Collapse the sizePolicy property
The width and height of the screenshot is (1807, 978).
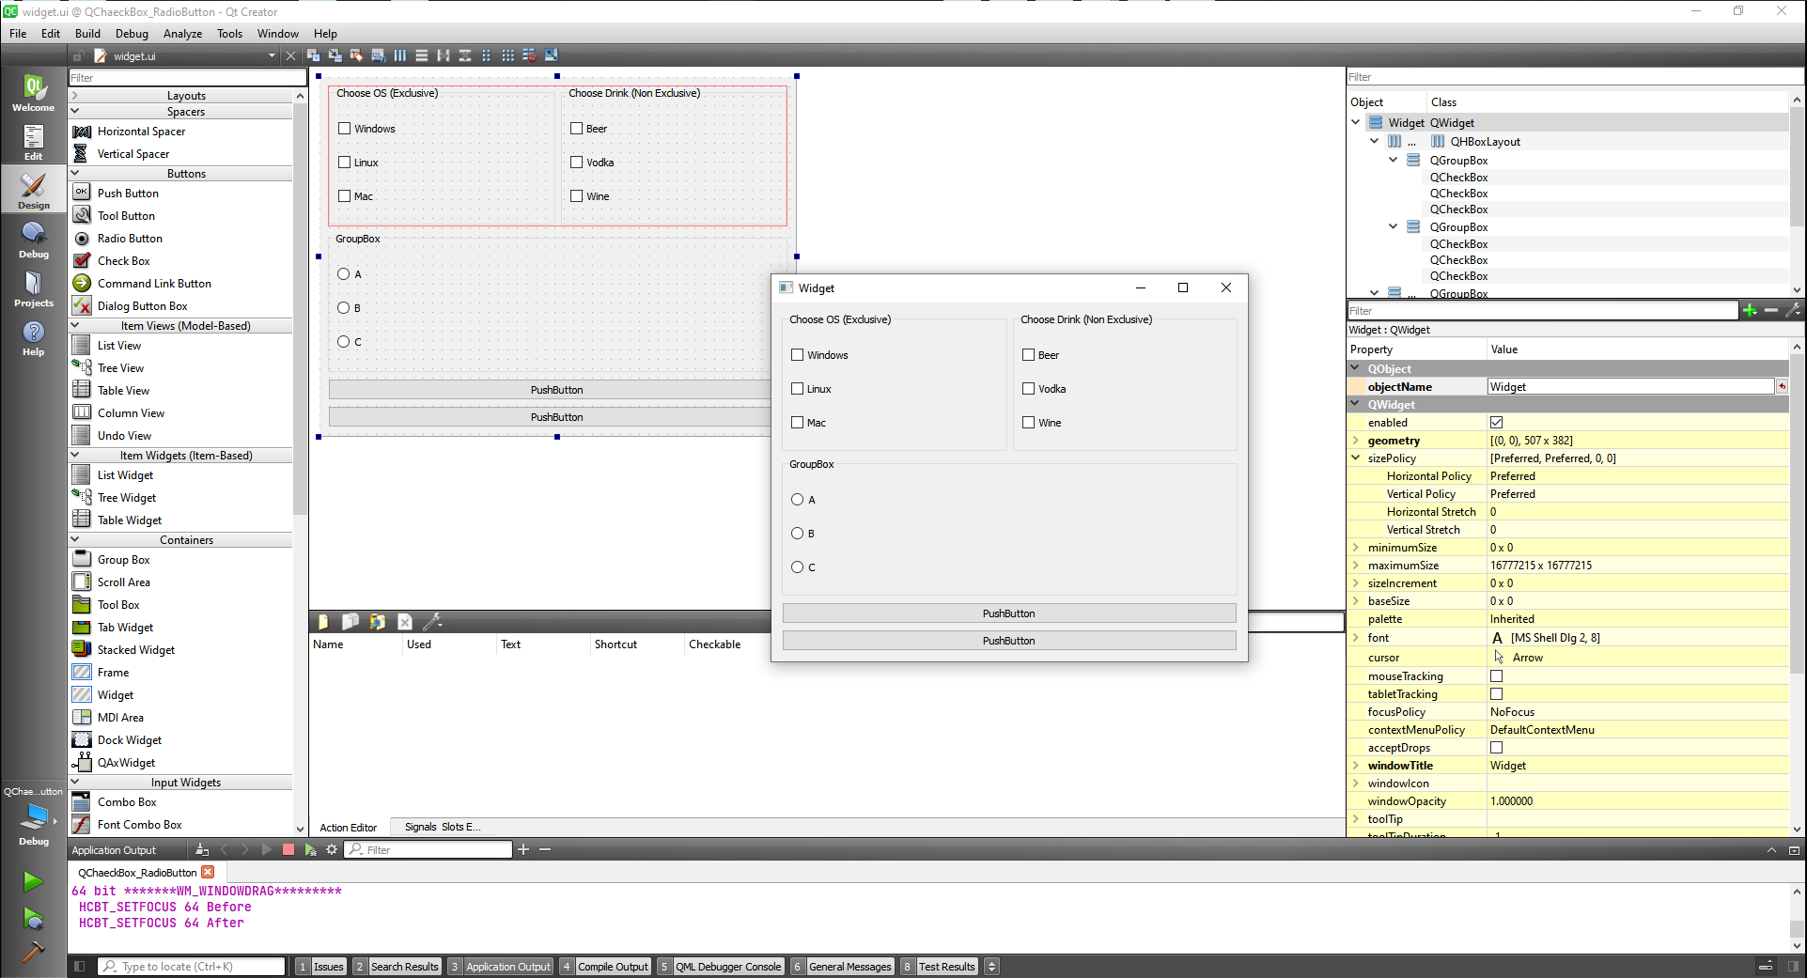pos(1356,458)
